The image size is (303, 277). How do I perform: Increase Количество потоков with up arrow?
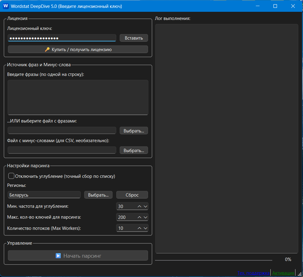point(139,228)
